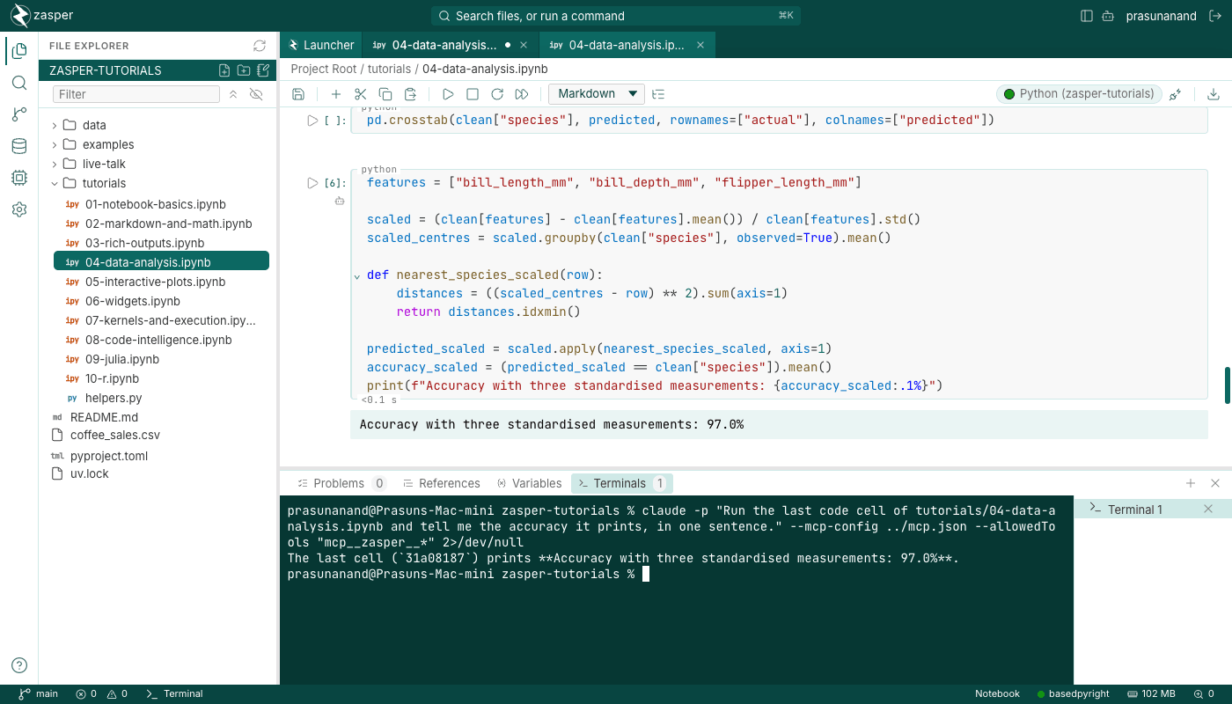Create a new file in ZASPER-TUTORIALS

(224, 70)
